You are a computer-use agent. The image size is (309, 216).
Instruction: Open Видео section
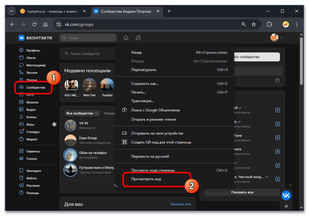pyautogui.click(x=28, y=110)
